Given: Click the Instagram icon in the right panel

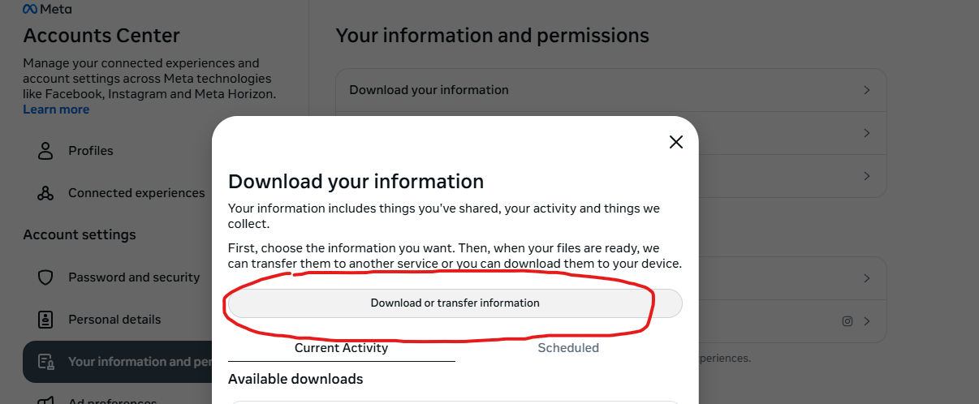Looking at the screenshot, I should point(847,321).
